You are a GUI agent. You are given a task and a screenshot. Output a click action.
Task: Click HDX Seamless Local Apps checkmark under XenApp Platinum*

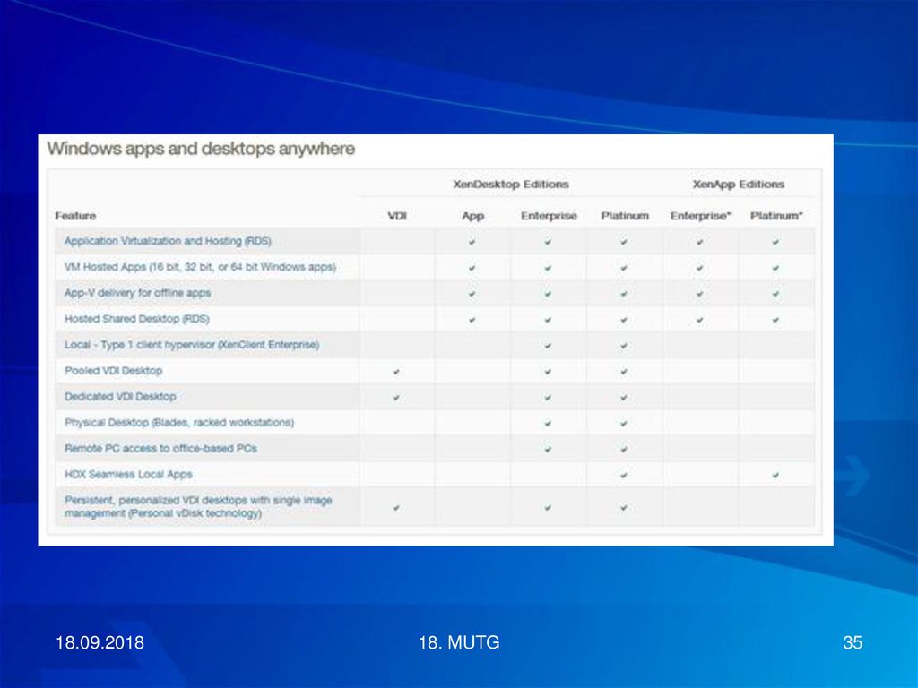[775, 475]
